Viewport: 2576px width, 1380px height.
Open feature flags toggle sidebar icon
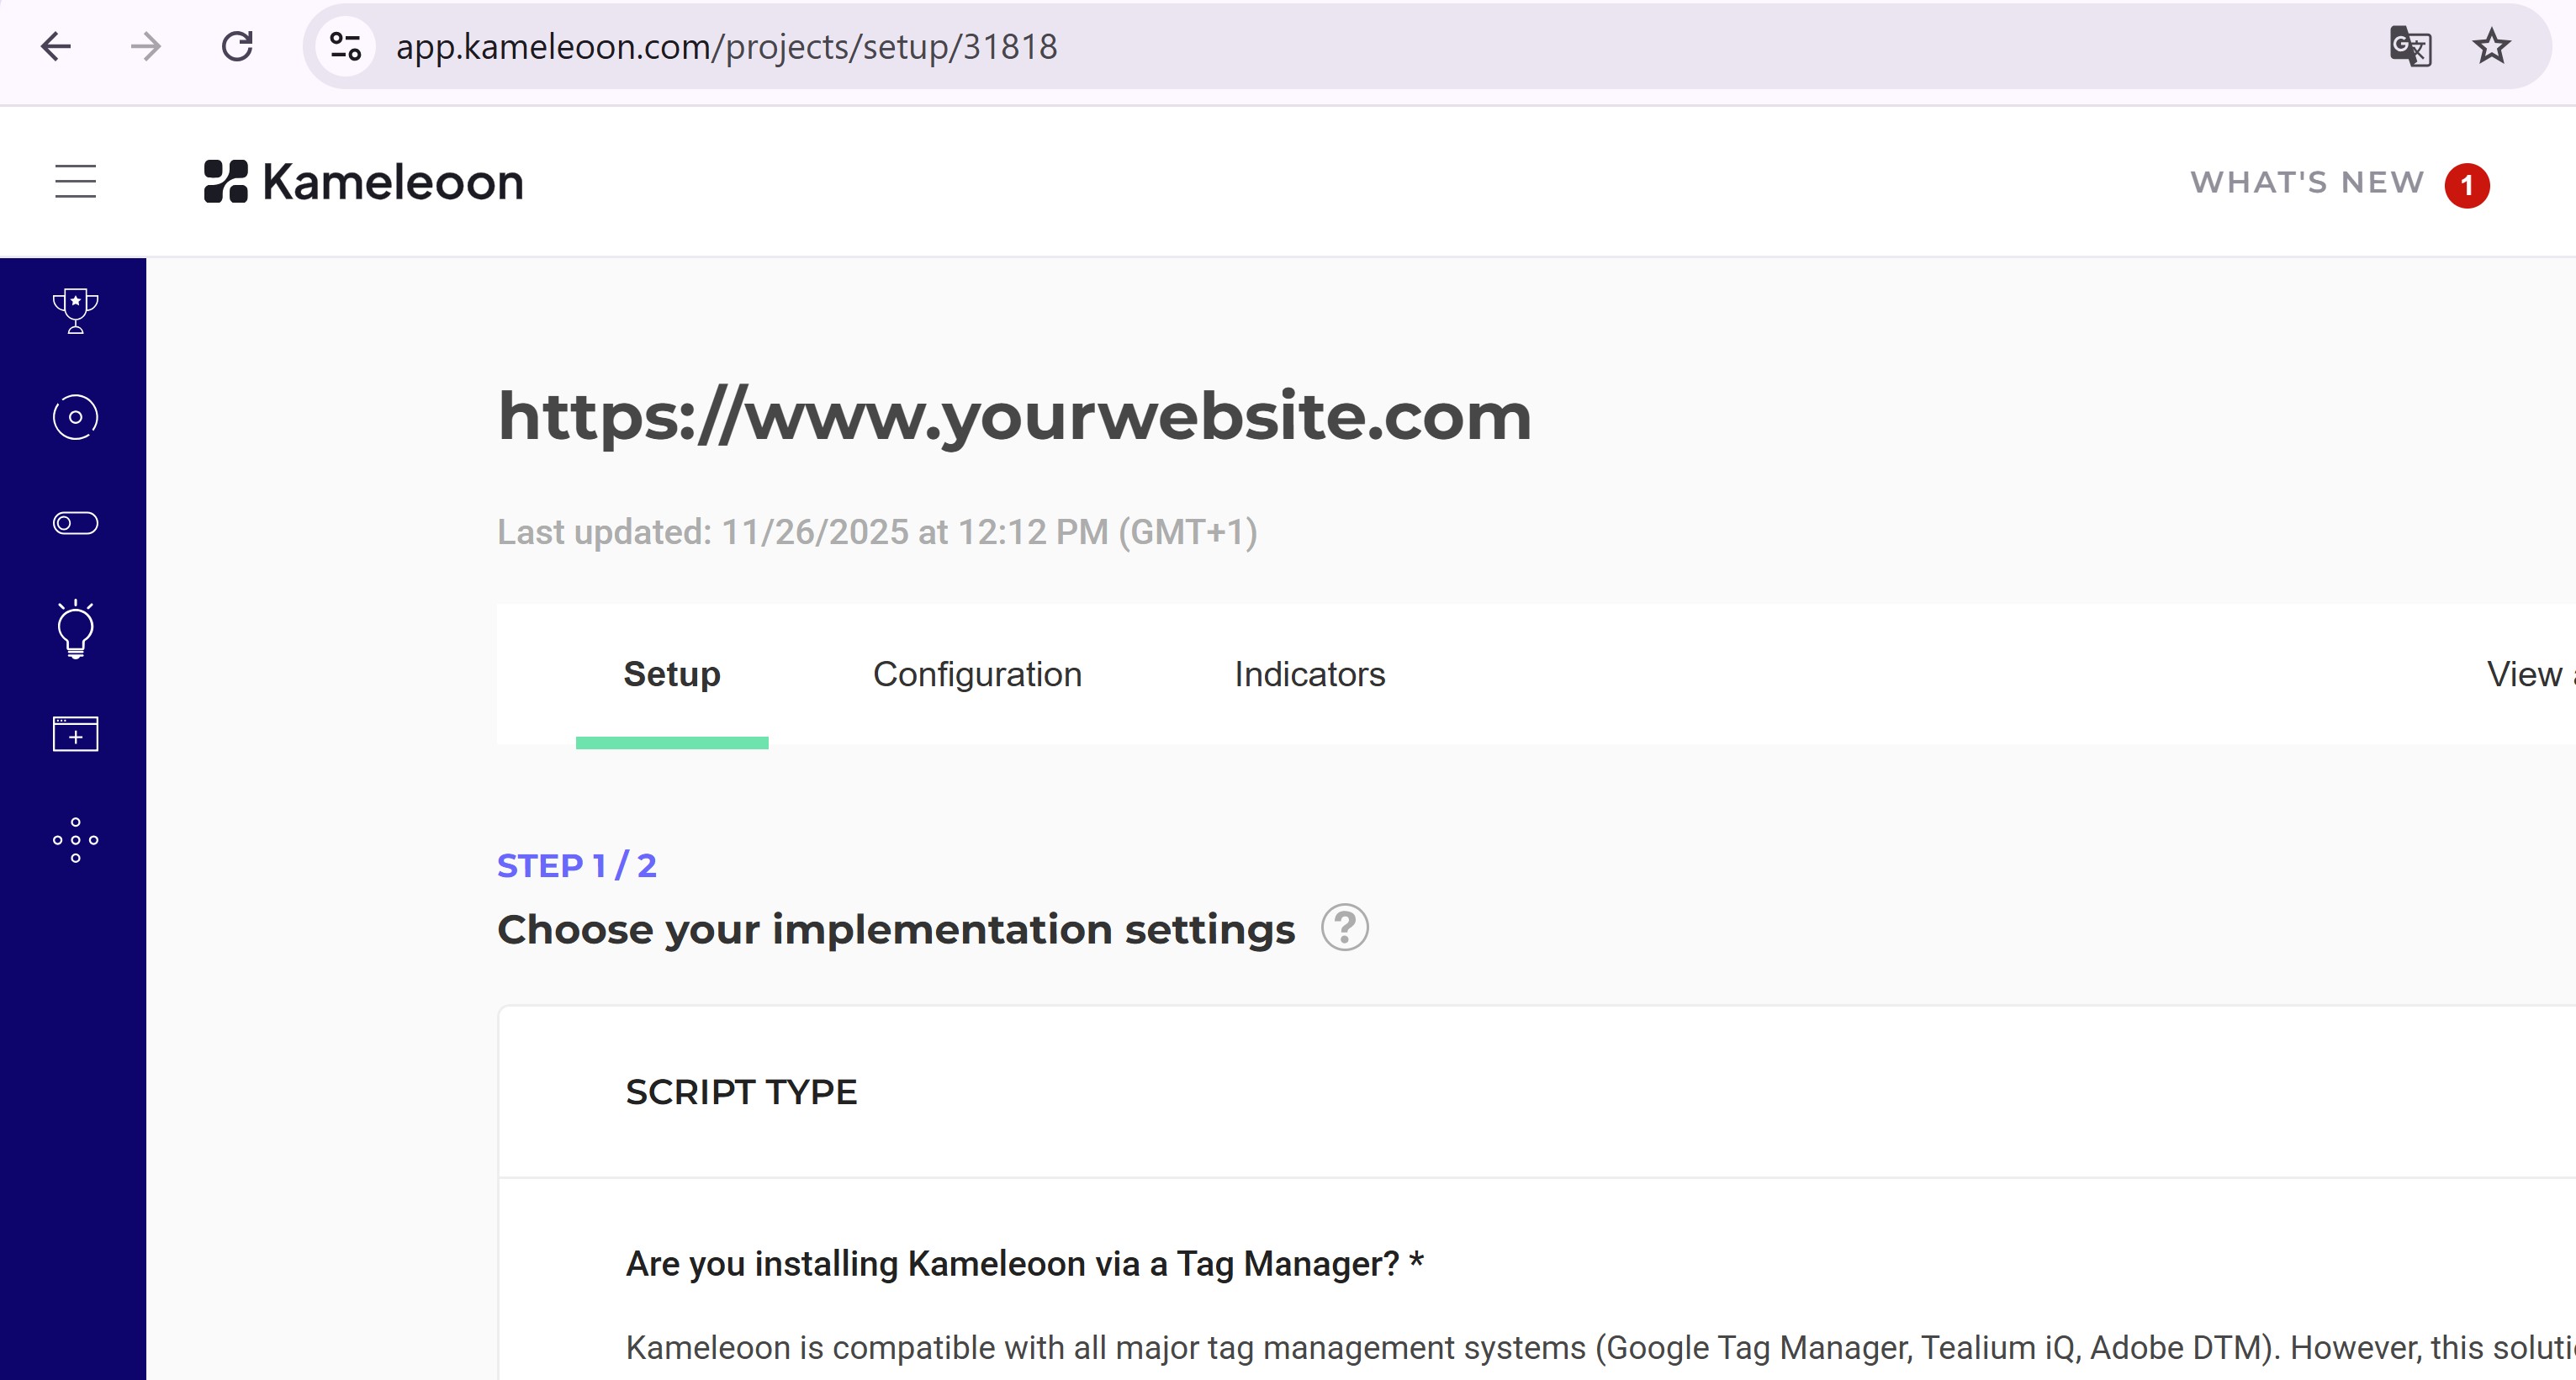(75, 523)
